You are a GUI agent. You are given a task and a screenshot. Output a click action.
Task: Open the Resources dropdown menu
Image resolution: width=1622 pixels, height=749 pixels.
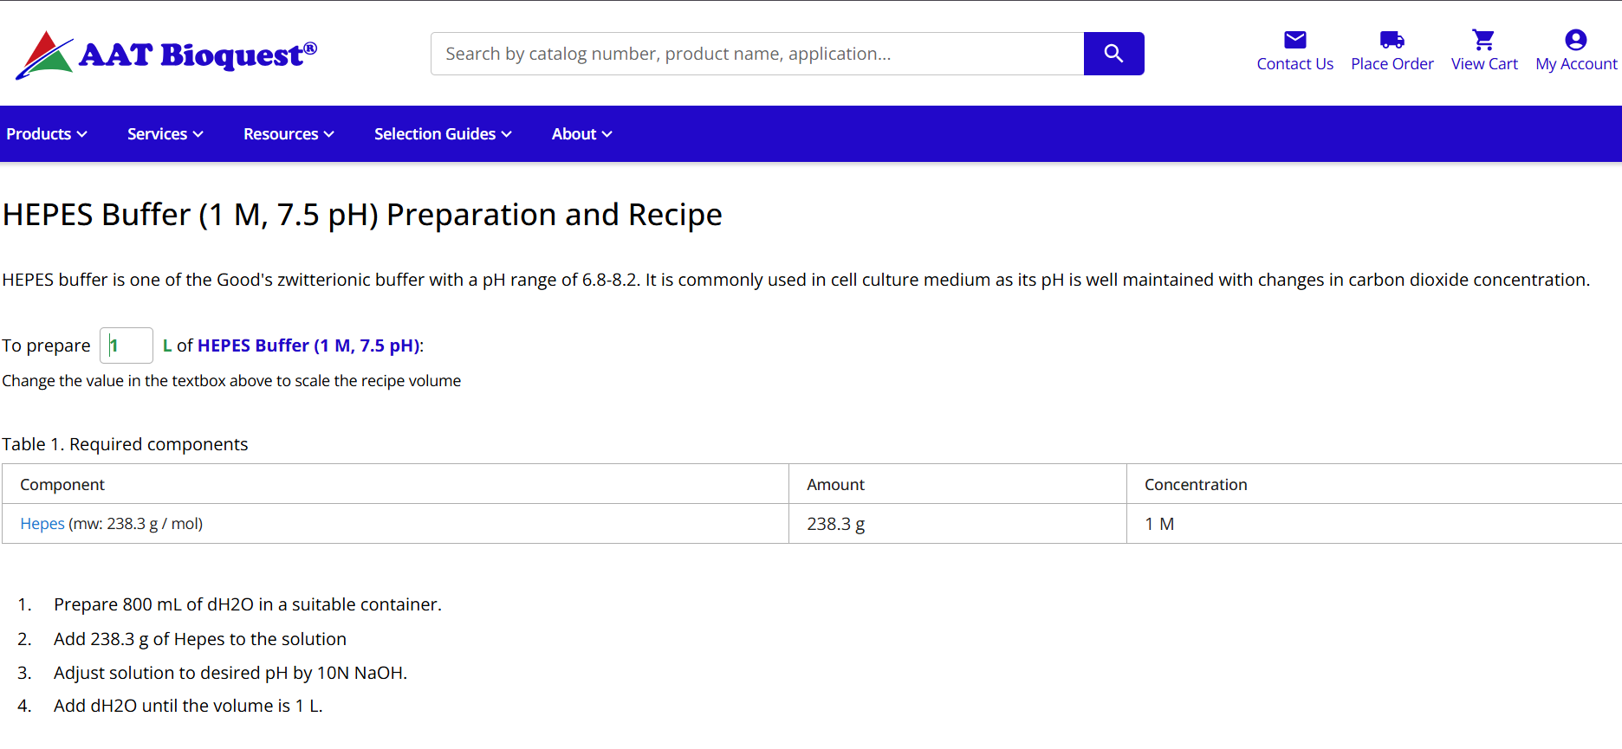289,134
